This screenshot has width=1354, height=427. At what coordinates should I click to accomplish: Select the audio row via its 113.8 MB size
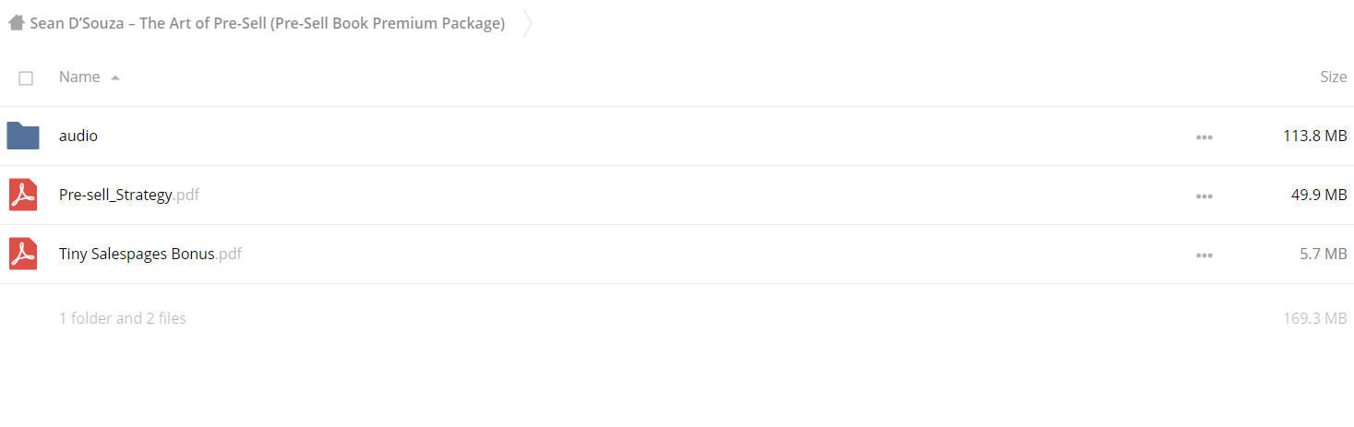point(1315,136)
